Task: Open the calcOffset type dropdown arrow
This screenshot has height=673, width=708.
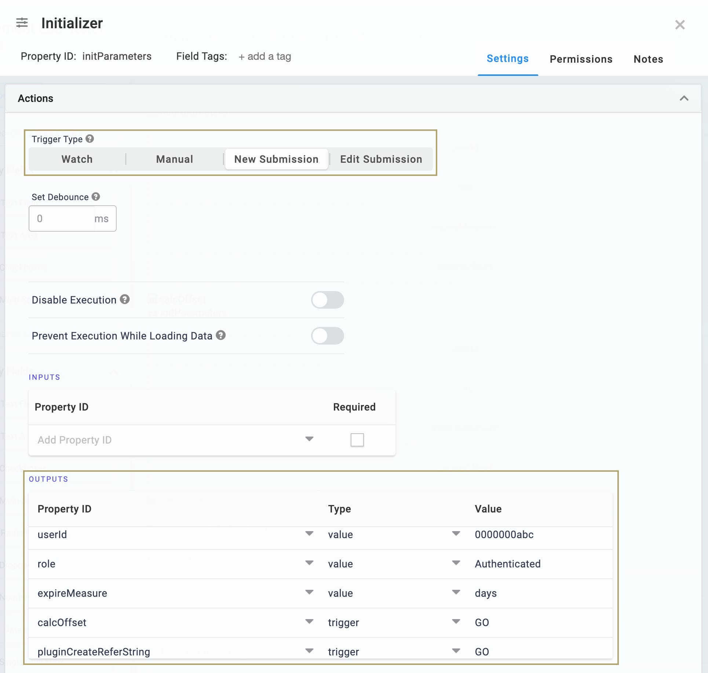Action: tap(456, 621)
